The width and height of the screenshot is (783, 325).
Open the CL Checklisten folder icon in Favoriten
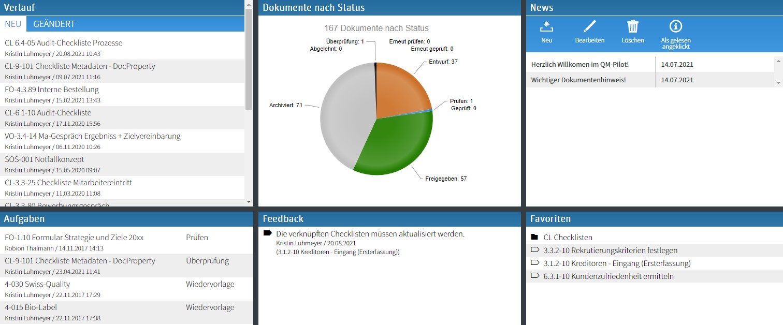(535, 237)
